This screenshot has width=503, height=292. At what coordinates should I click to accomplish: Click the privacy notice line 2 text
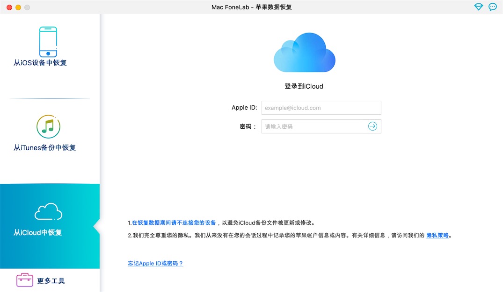pyautogui.click(x=290, y=236)
